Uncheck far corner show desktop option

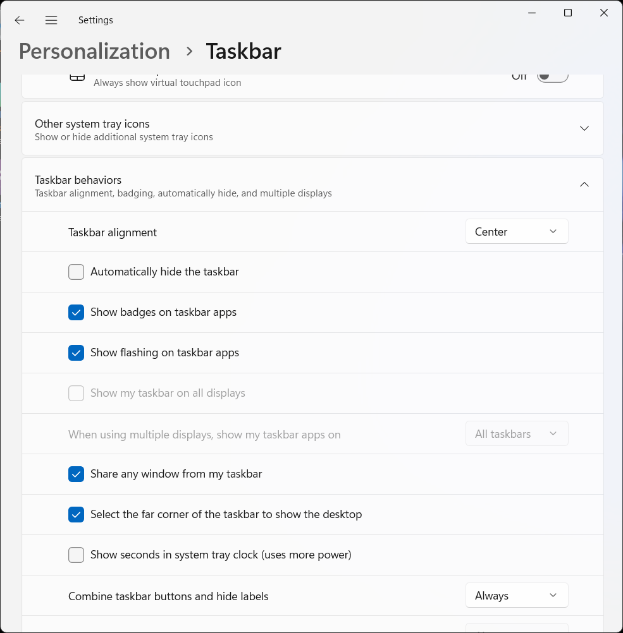click(77, 514)
